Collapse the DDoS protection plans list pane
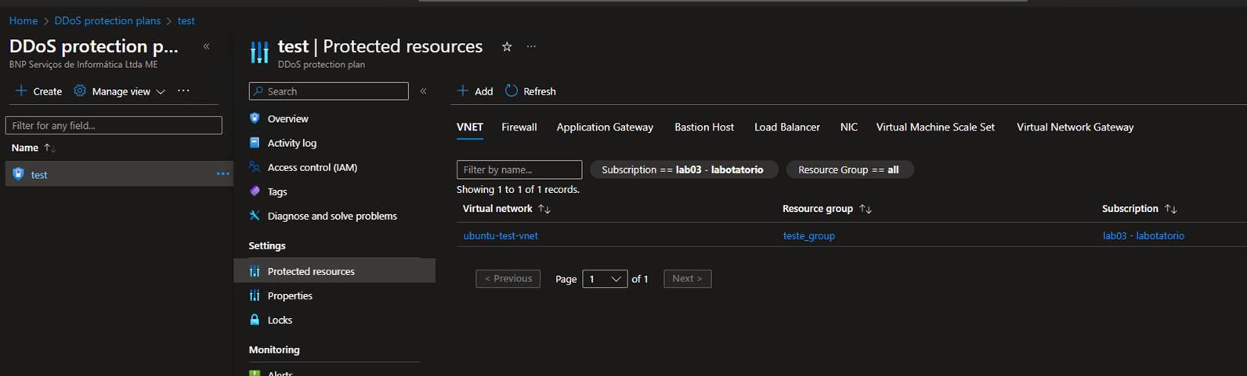The image size is (1247, 376). click(x=206, y=46)
